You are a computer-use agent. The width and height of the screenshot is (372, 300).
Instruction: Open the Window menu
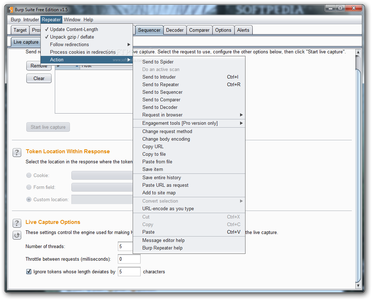click(72, 20)
